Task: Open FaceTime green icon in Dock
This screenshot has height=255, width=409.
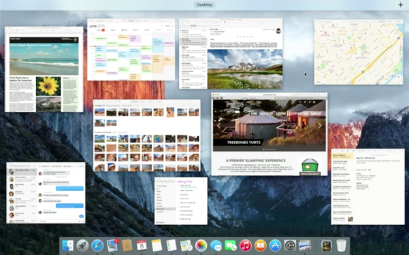Action: tap(231, 245)
